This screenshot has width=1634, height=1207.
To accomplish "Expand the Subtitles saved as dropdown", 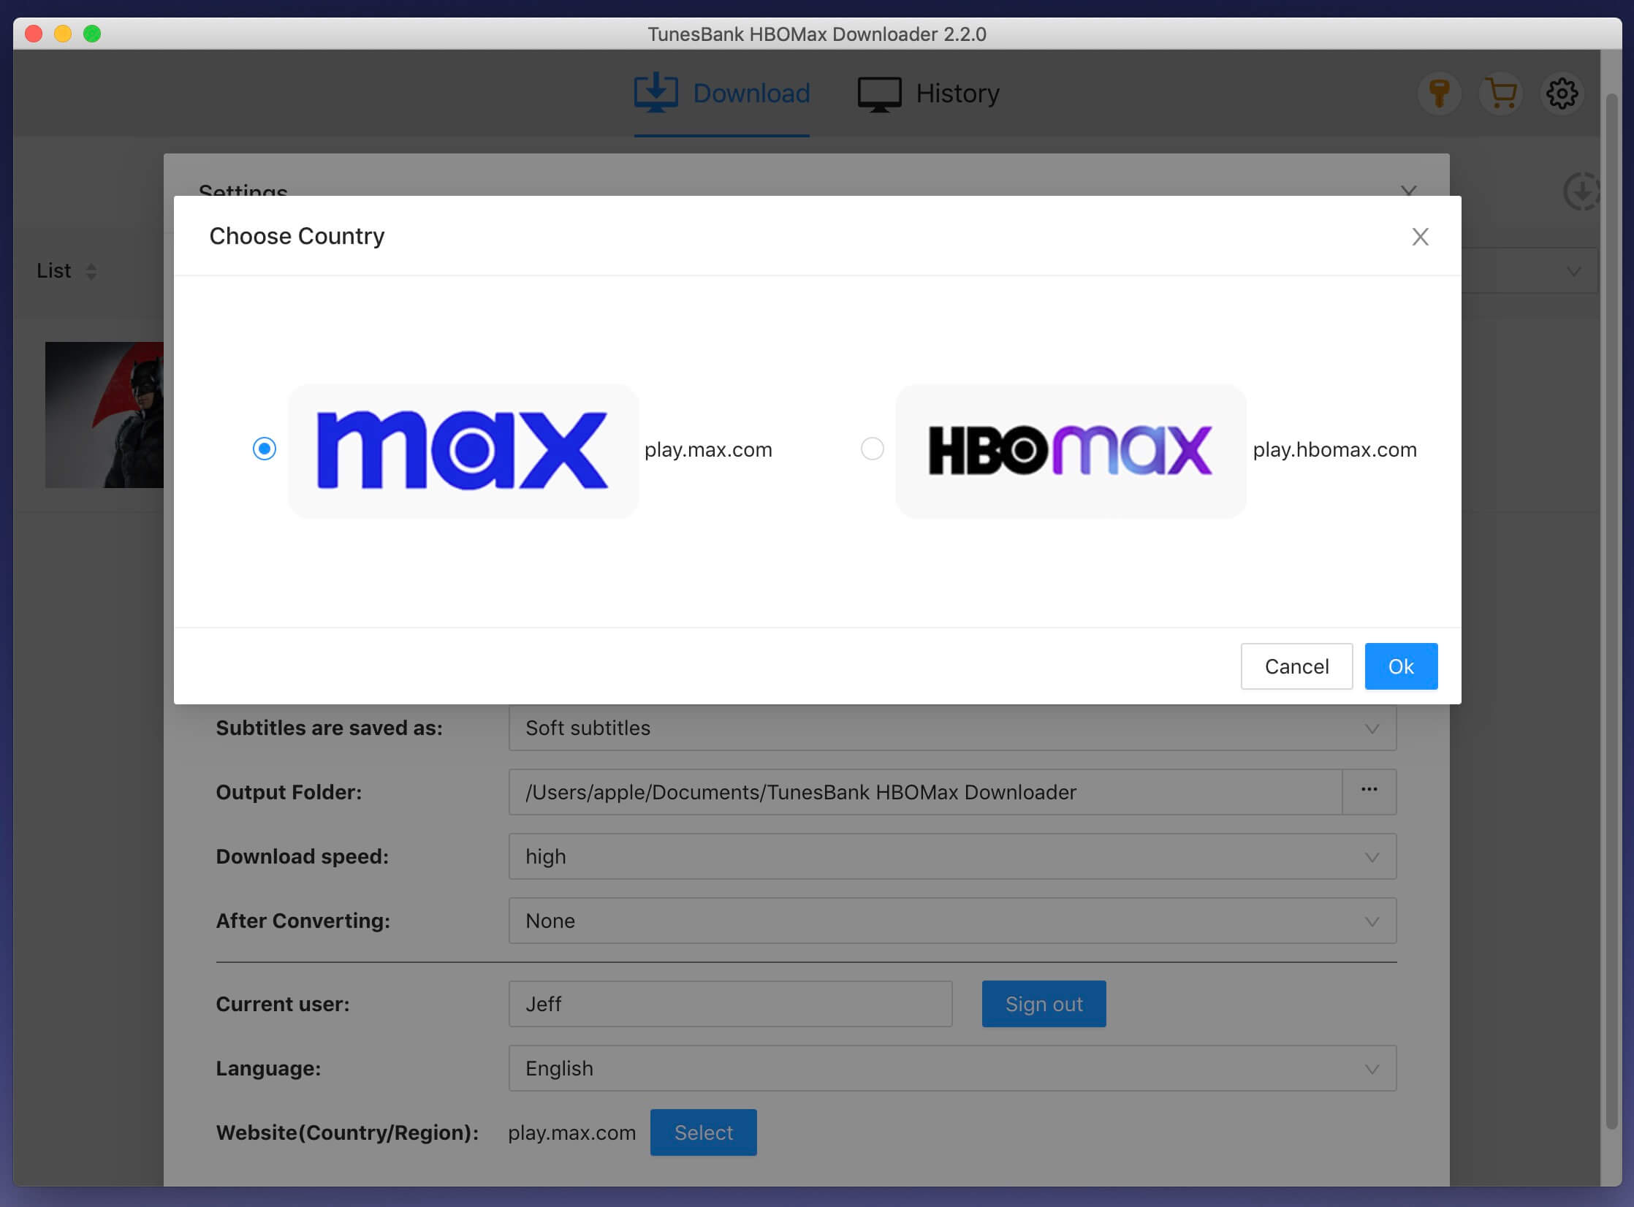I will click(952, 728).
